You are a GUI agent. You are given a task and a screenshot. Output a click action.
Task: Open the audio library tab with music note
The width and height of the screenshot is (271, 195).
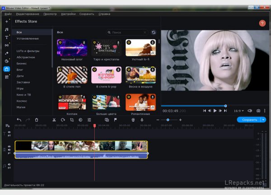point(7,29)
